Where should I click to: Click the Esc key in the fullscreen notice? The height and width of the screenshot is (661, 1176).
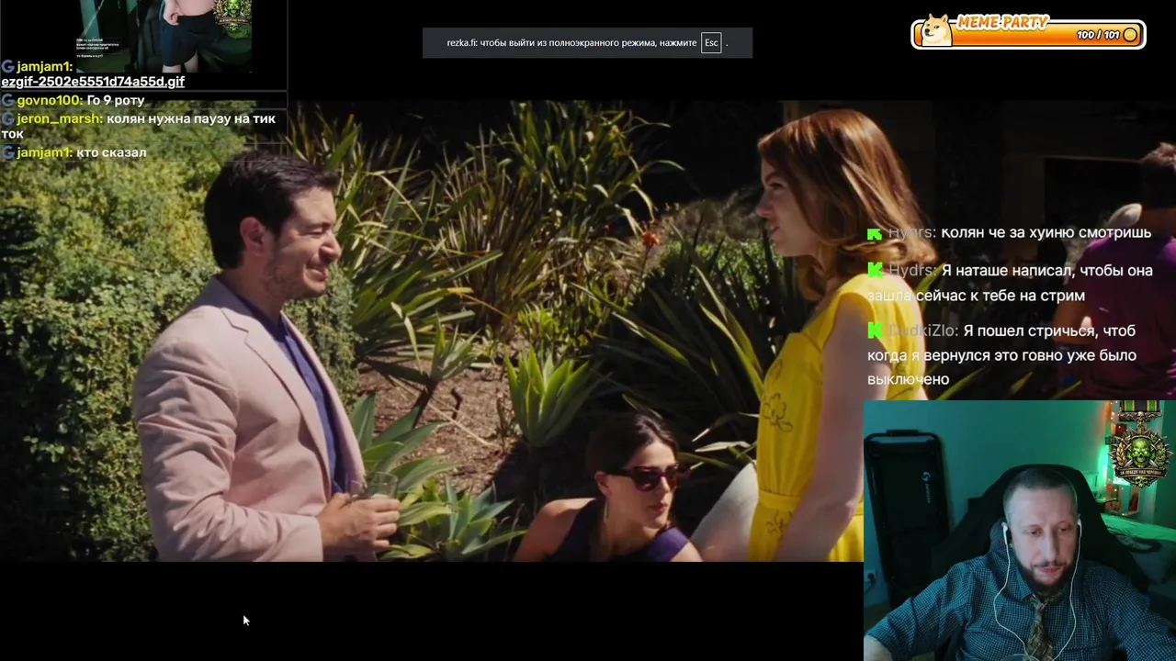pyautogui.click(x=711, y=43)
